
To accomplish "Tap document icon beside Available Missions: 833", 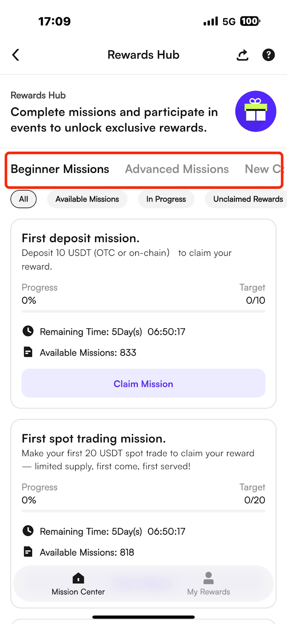I will point(28,352).
